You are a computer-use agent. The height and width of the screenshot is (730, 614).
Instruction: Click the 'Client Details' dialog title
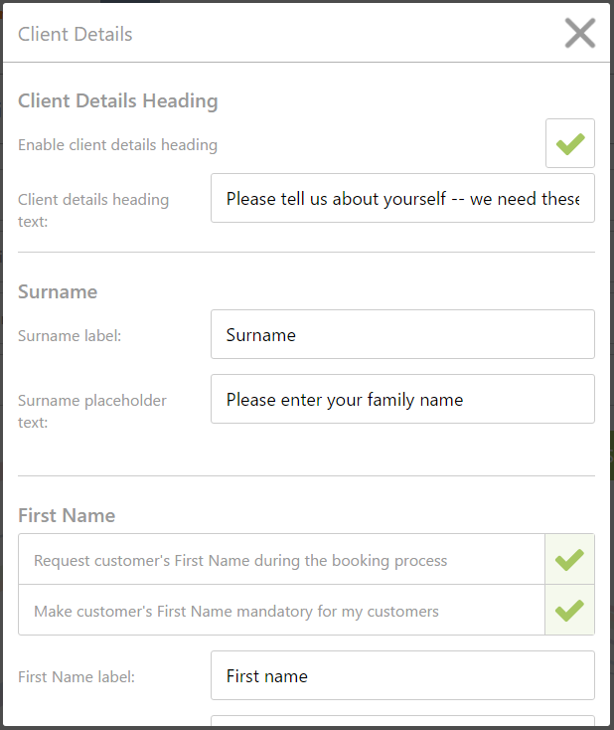click(76, 34)
